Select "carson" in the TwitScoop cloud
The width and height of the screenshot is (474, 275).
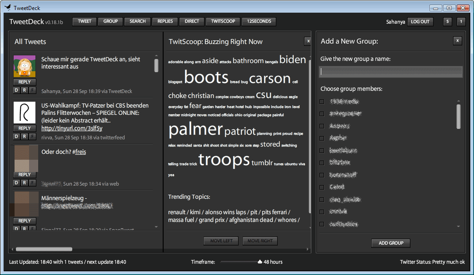269,79
